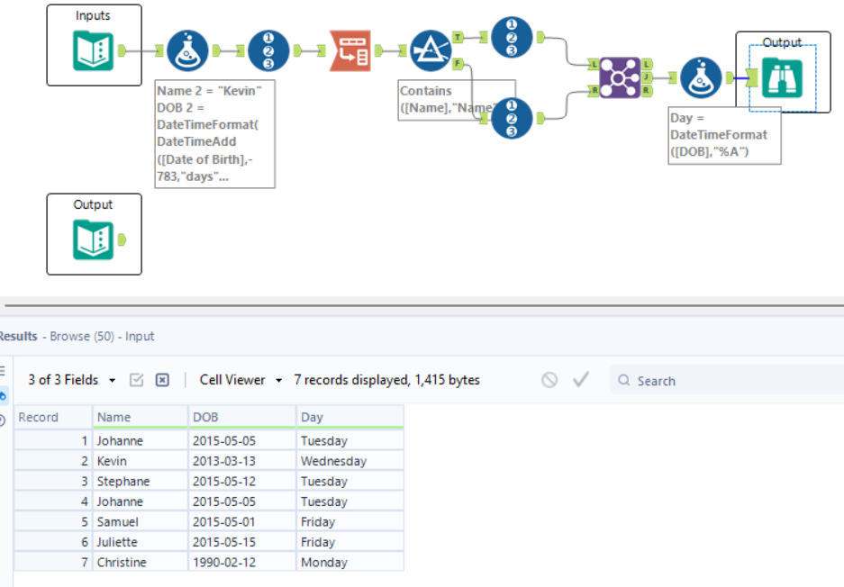
Task: Select record number 7 row header
Action: pyautogui.click(x=53, y=563)
